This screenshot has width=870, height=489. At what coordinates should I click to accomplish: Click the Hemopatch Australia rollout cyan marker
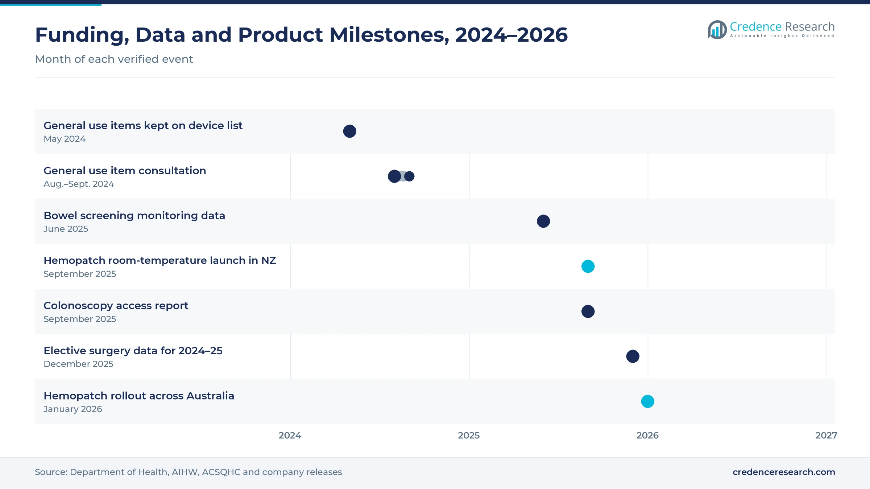pyautogui.click(x=648, y=401)
